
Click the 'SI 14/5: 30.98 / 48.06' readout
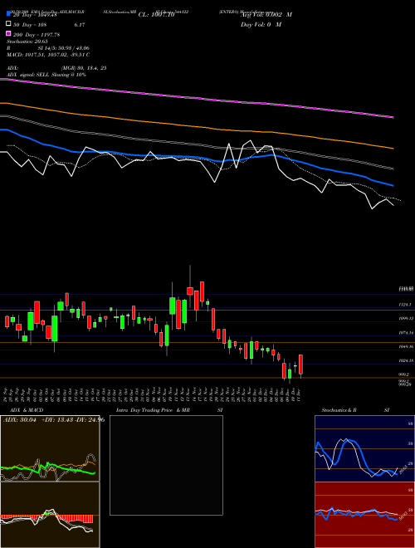[64, 48]
